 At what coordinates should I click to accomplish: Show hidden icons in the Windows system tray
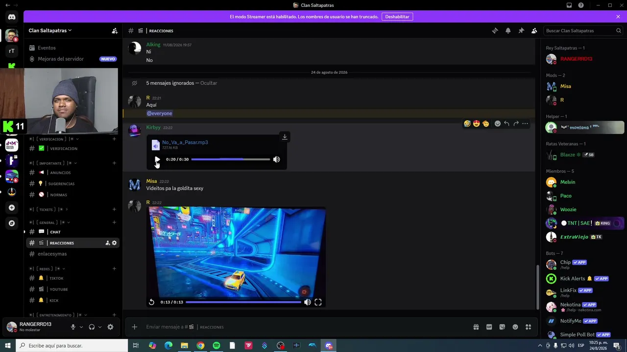[540, 346]
